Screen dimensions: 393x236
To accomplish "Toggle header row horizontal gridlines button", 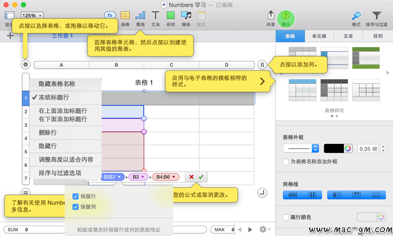I will (x=337, y=195).
